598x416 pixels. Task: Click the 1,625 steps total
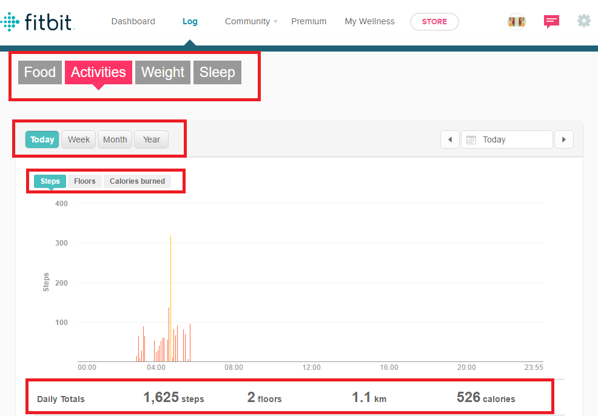point(173,398)
